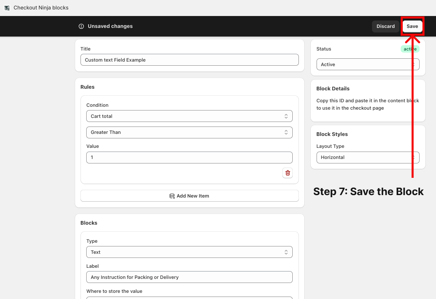436x299 pixels.
Task: Click the Checkout Ninja app icon
Action: tap(7, 8)
